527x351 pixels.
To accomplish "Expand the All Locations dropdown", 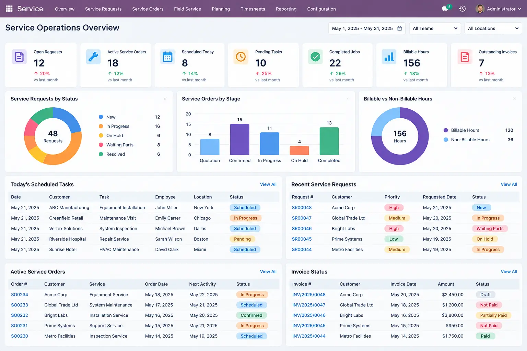I will coord(493,28).
